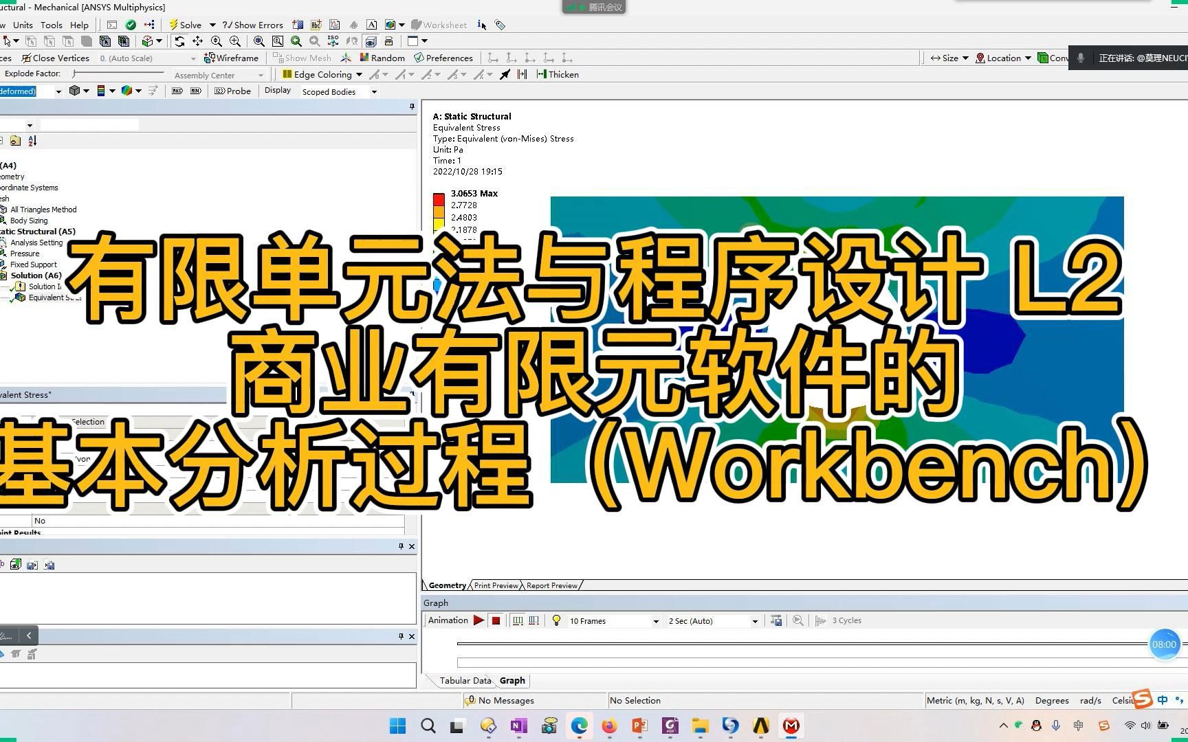Stop the animation
The height and width of the screenshot is (742, 1188).
(x=496, y=620)
